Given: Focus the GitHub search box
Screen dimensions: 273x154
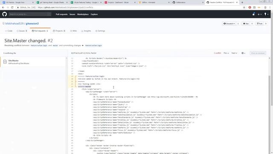Looking at the screenshot, I should pyautogui.click(x=30, y=14).
